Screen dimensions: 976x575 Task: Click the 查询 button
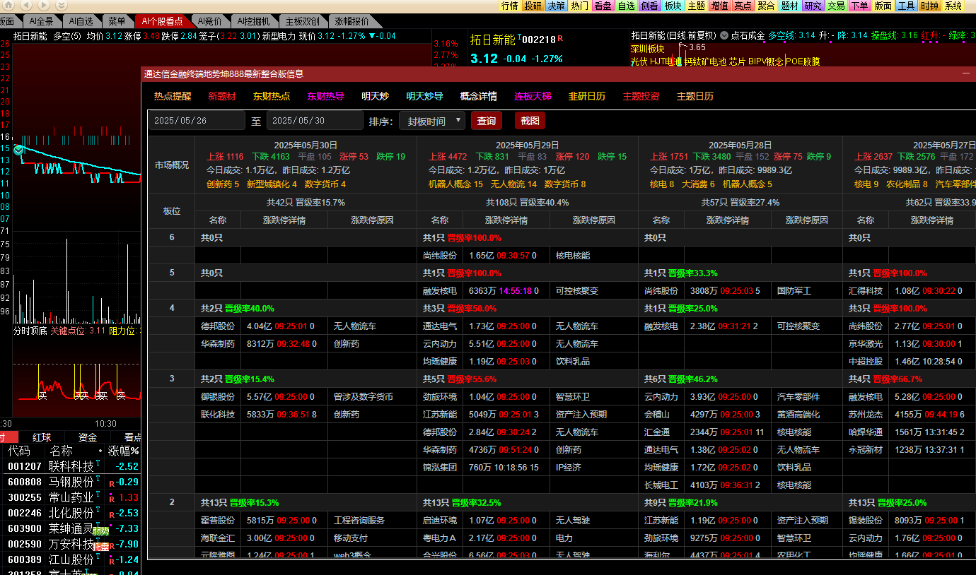486,121
